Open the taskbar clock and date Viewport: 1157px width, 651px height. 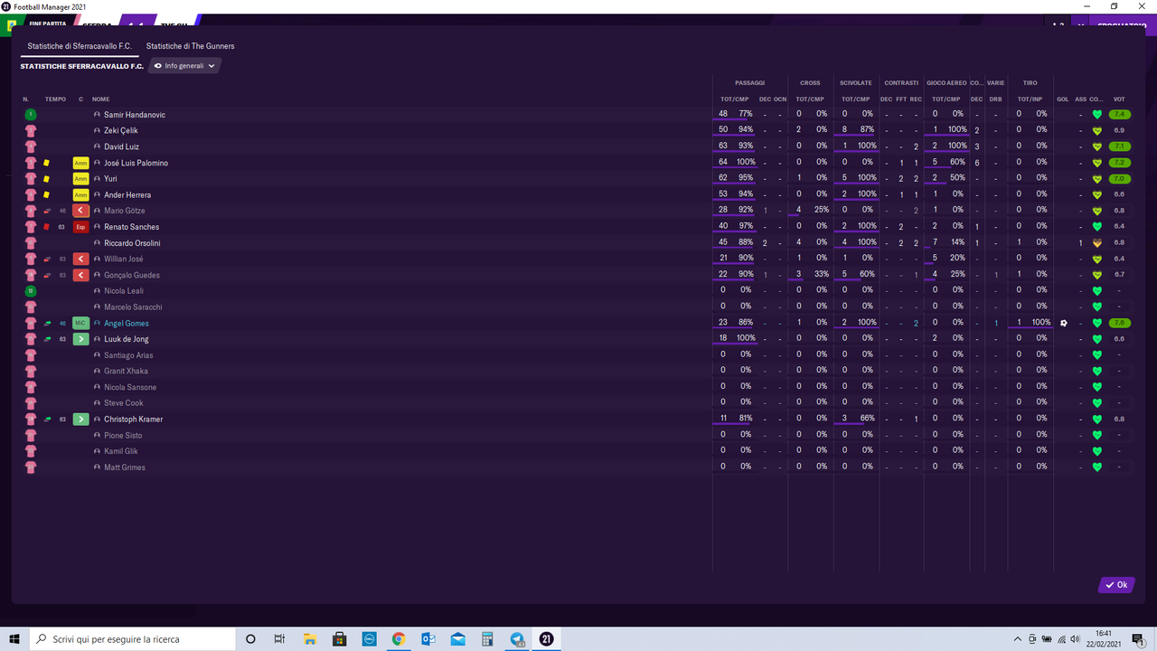pos(1102,639)
